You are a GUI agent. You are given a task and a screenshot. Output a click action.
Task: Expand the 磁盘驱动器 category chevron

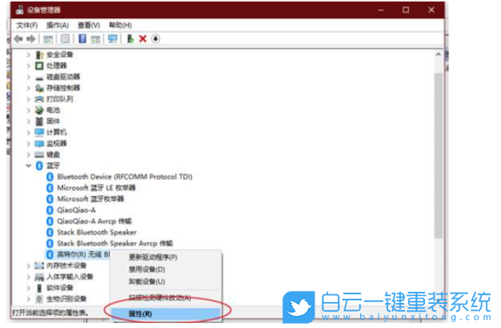(x=29, y=77)
